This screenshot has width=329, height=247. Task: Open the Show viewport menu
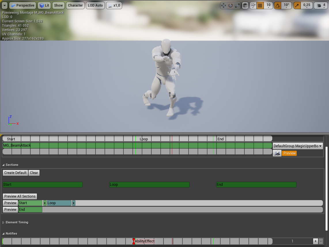[58, 5]
